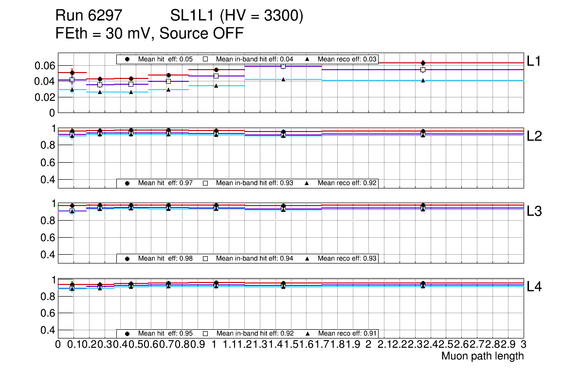Click the 'Mean hit eff: 0.05' legend text
Image resolution: width=582 pixels, height=376 pixels.
coord(165,59)
